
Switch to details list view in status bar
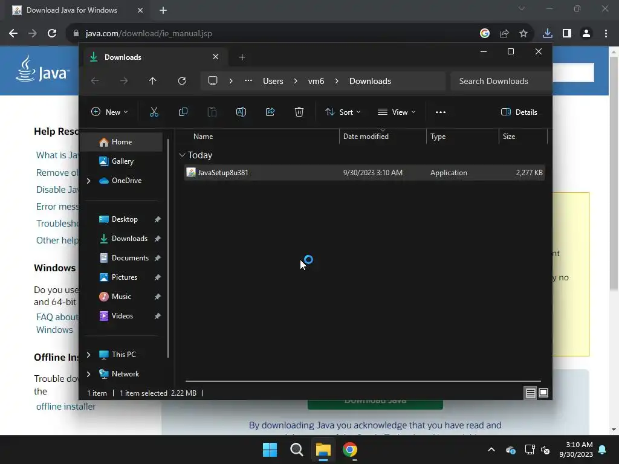coord(530,393)
